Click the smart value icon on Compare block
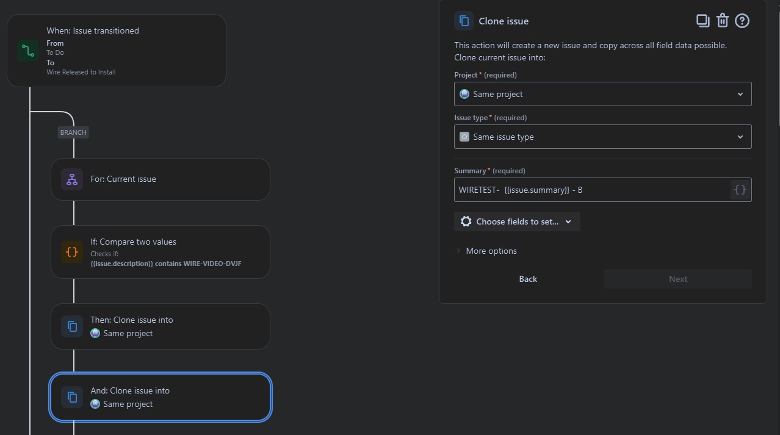 click(x=71, y=251)
